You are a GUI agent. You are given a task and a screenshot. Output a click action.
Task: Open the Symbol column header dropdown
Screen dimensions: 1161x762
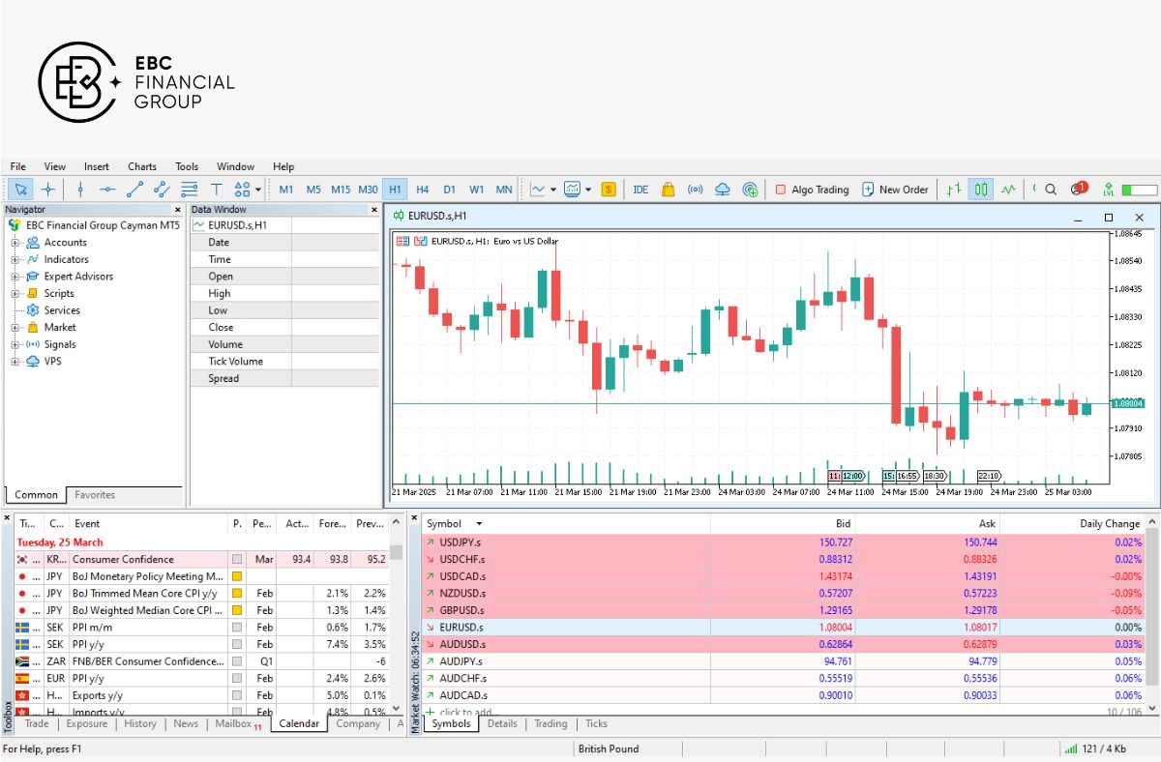[479, 523]
